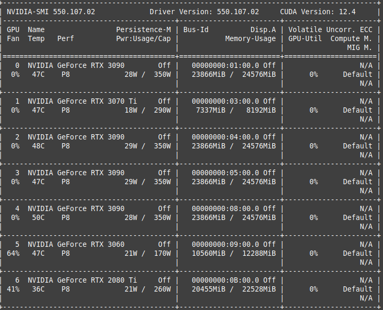Select bus ID '00000000:04:00.0'
Viewport: 383px width, 310px height.
[x=225, y=137]
